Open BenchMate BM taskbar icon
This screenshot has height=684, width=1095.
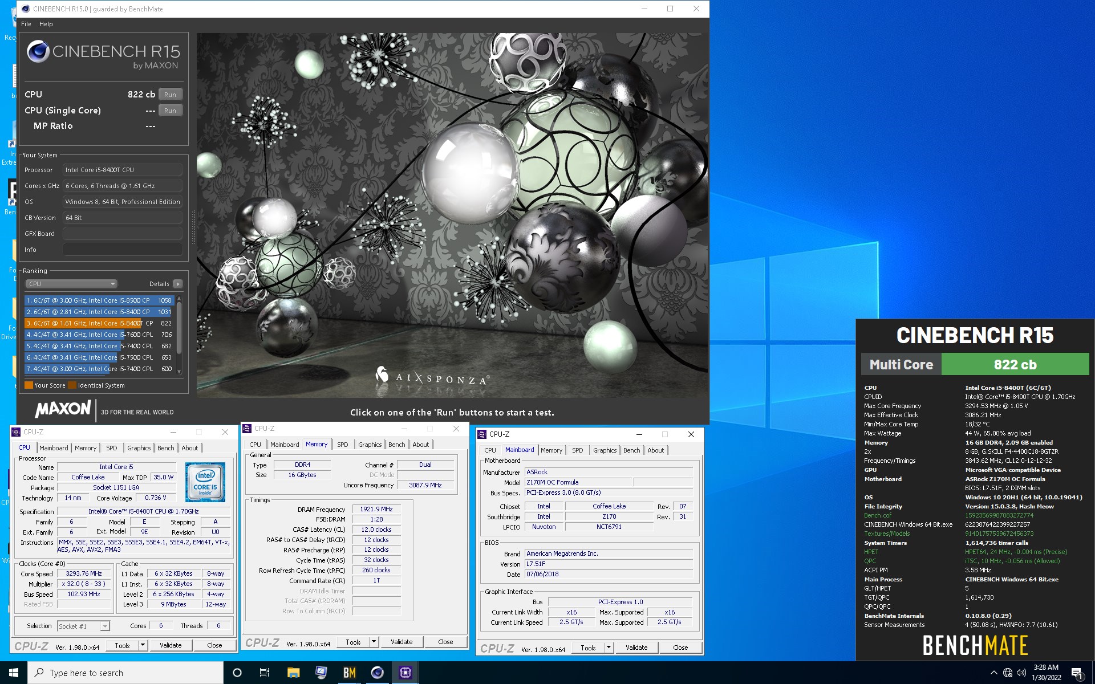(x=349, y=673)
